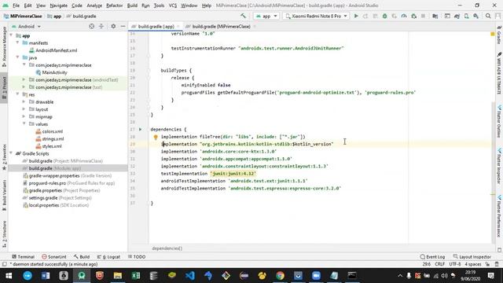The image size is (503, 283).
Task: Open Project panel settings gear
Action: coord(113,26)
